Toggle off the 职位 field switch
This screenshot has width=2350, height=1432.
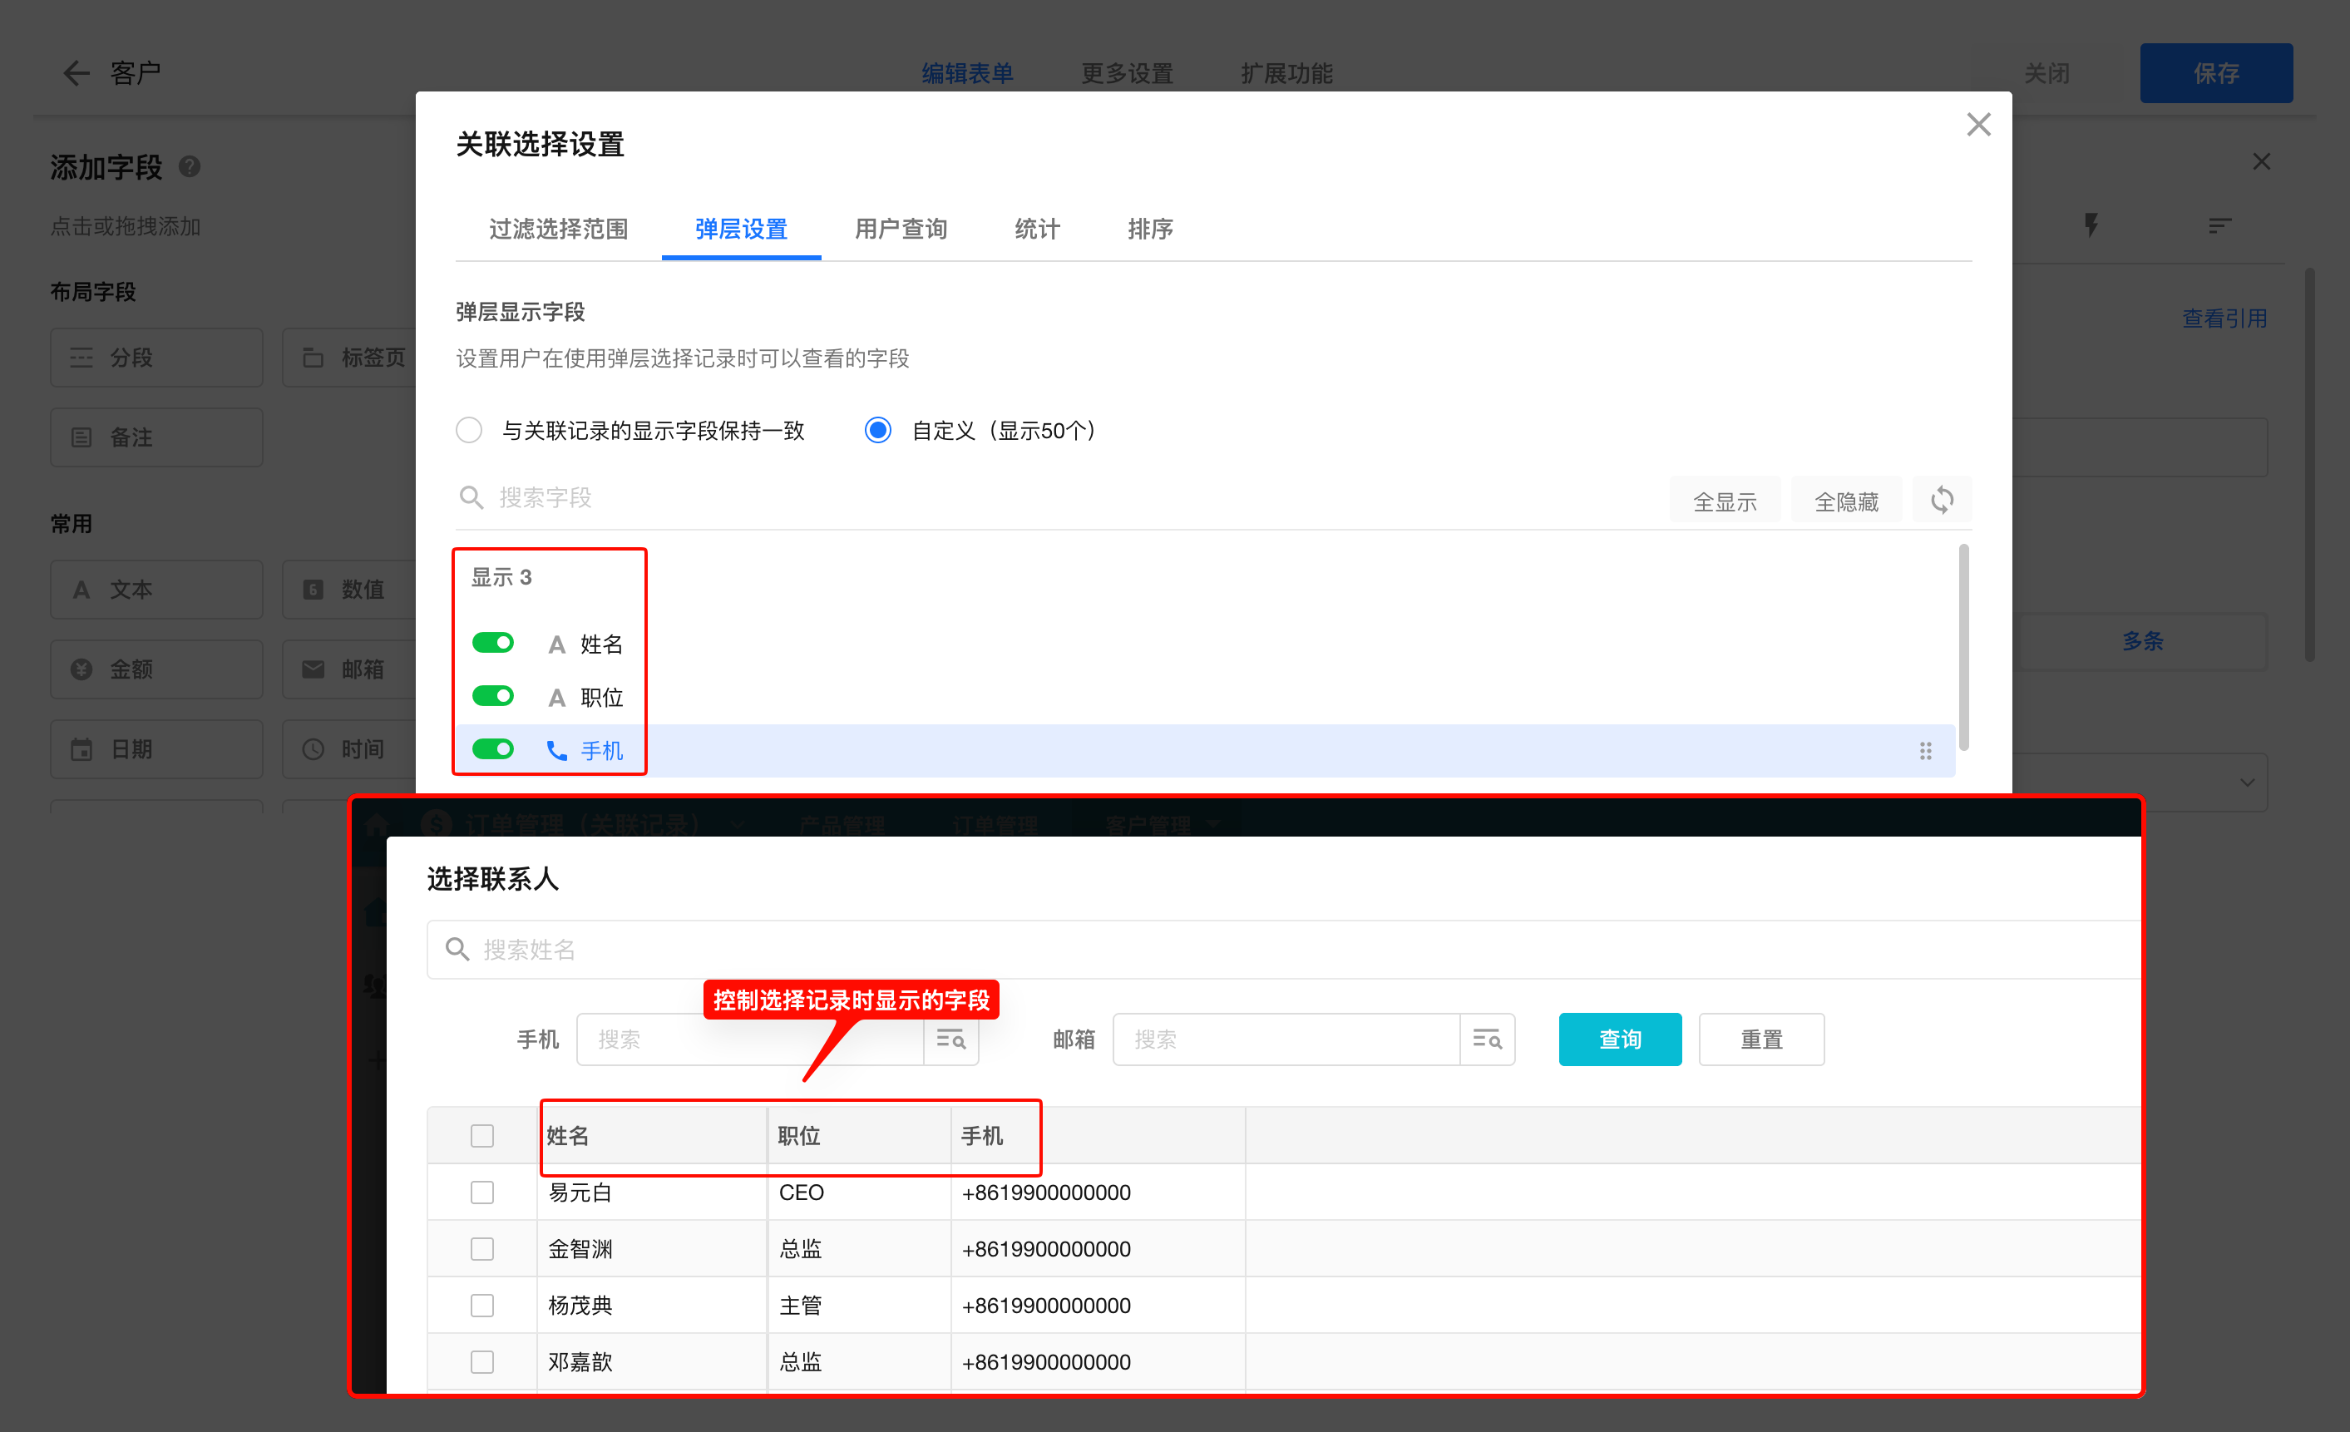coord(493,696)
